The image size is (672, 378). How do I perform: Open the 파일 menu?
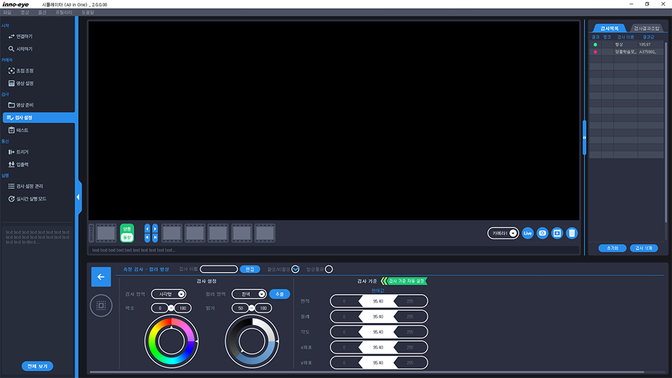click(x=7, y=12)
